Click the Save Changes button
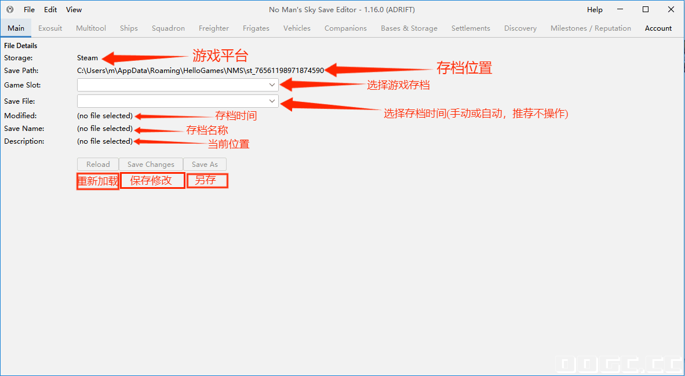The height and width of the screenshot is (376, 685). point(151,164)
